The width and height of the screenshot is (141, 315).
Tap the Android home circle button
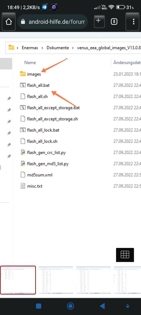(70, 306)
